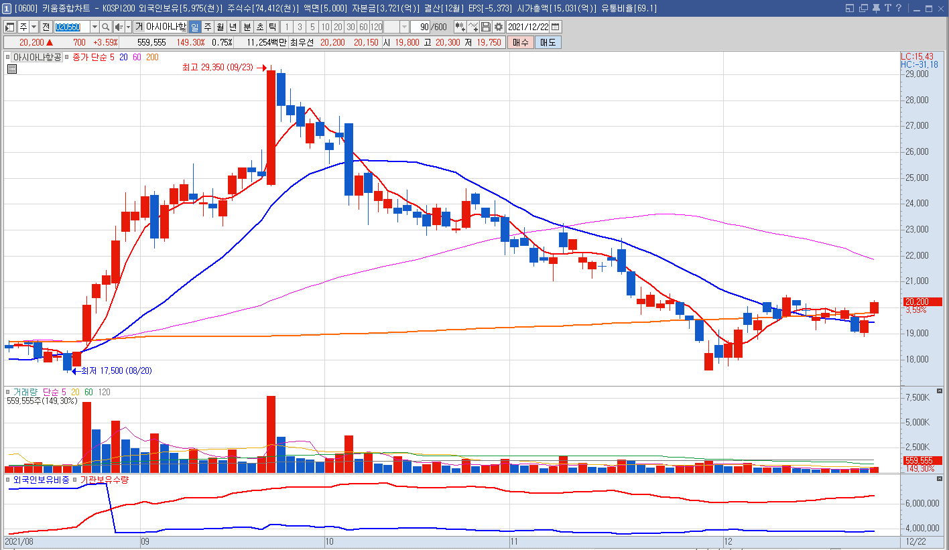
Task: Open the chart tools icon next to 90/600
Action: [x=460, y=27]
